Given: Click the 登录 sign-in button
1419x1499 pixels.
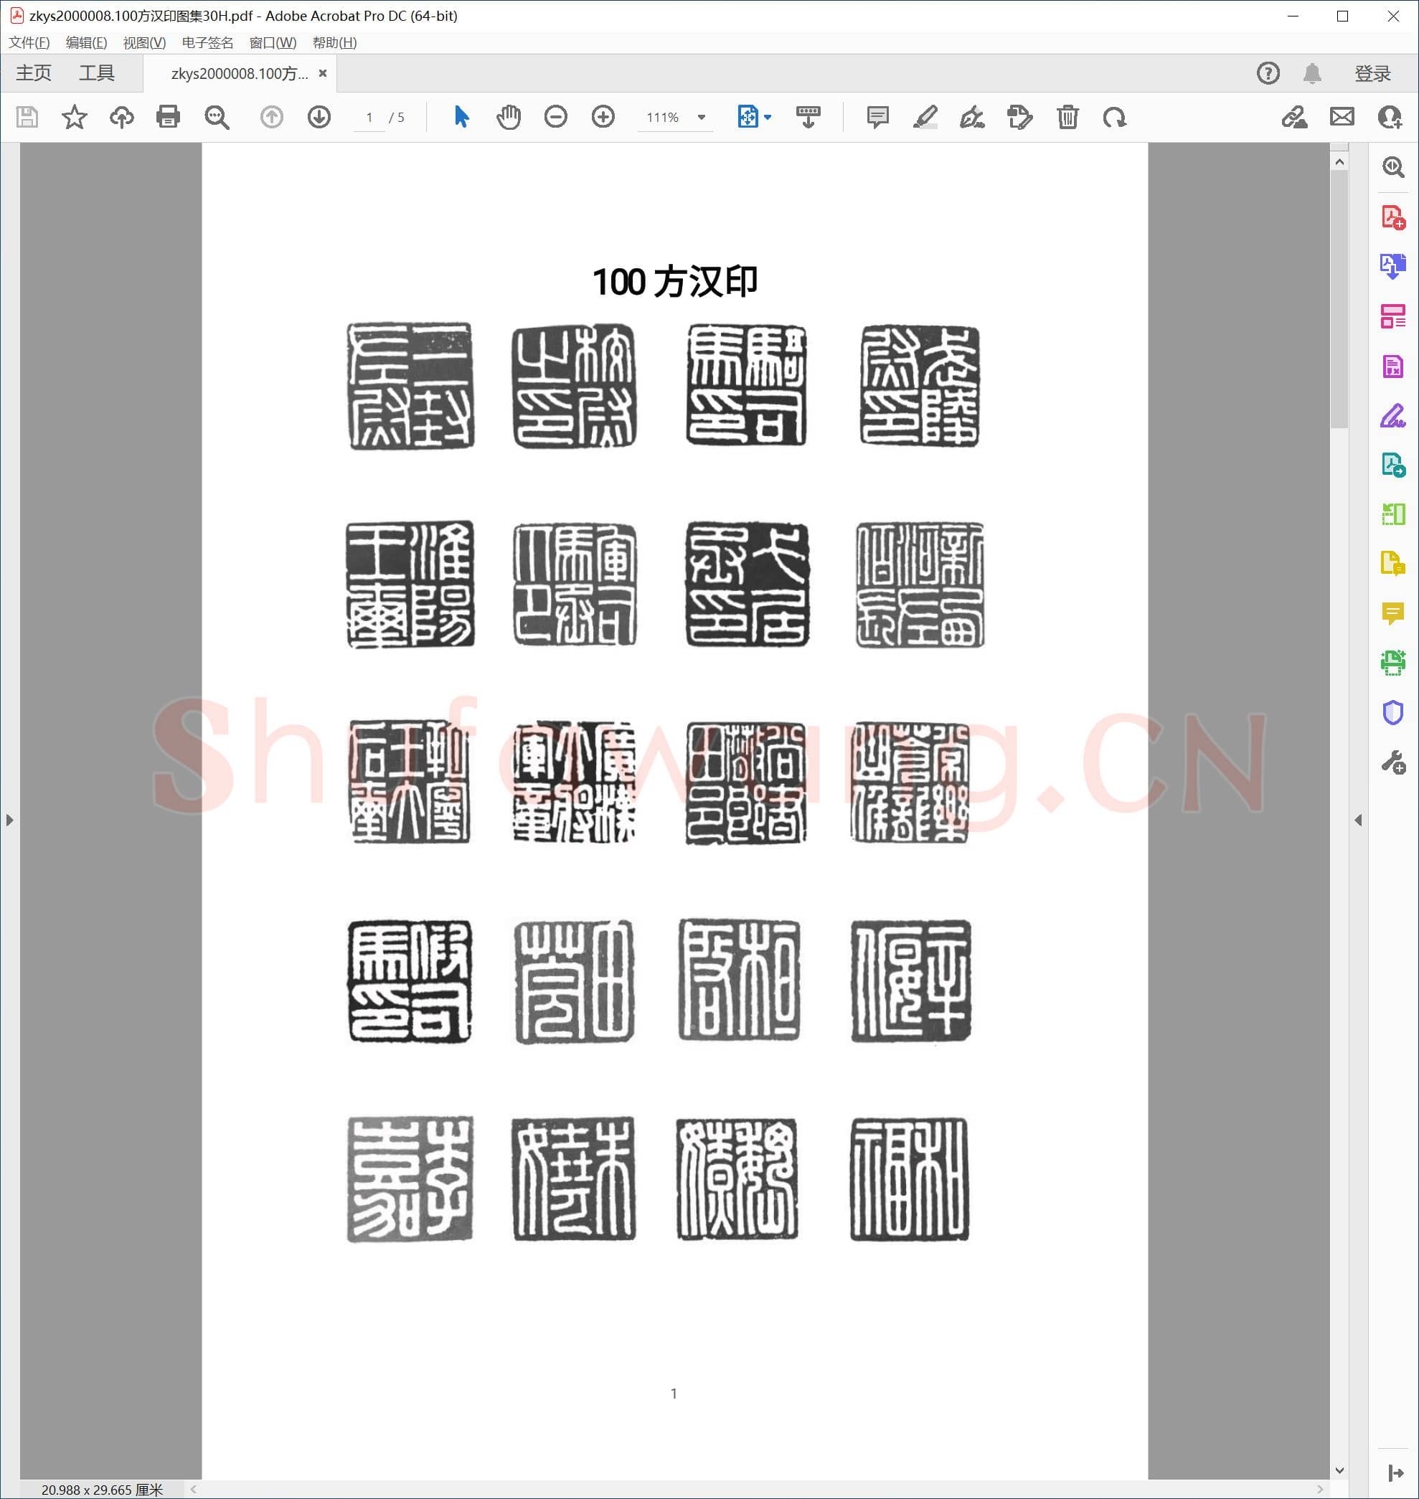Looking at the screenshot, I should point(1372,73).
